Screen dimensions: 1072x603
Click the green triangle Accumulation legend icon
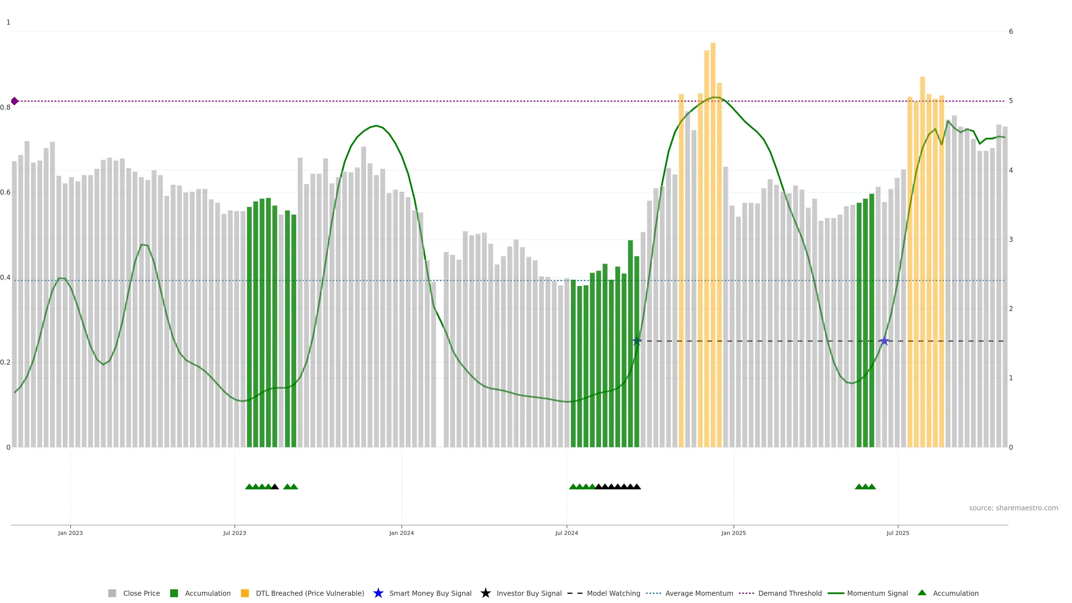point(922,593)
